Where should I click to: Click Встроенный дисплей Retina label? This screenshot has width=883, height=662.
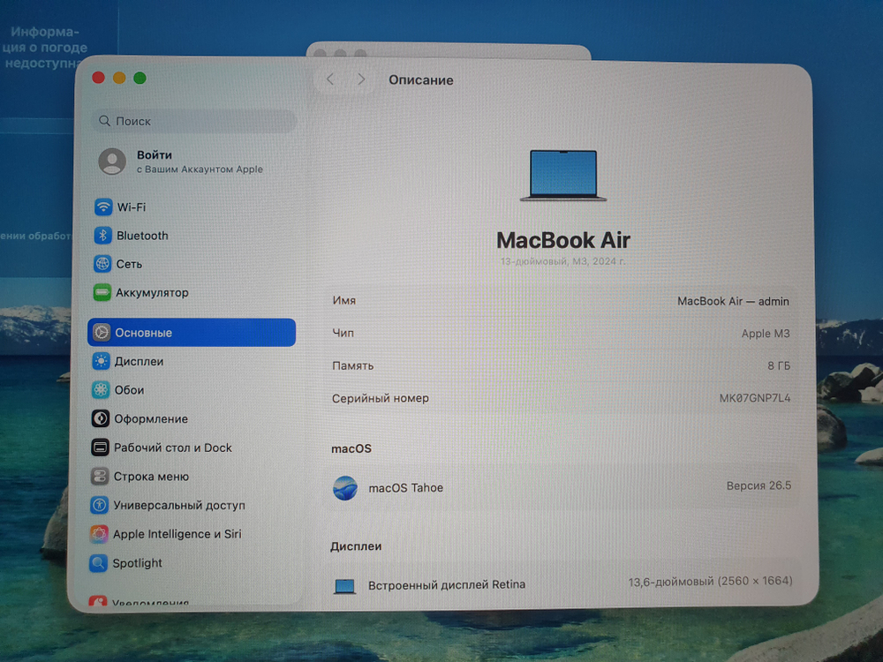pyautogui.click(x=447, y=585)
